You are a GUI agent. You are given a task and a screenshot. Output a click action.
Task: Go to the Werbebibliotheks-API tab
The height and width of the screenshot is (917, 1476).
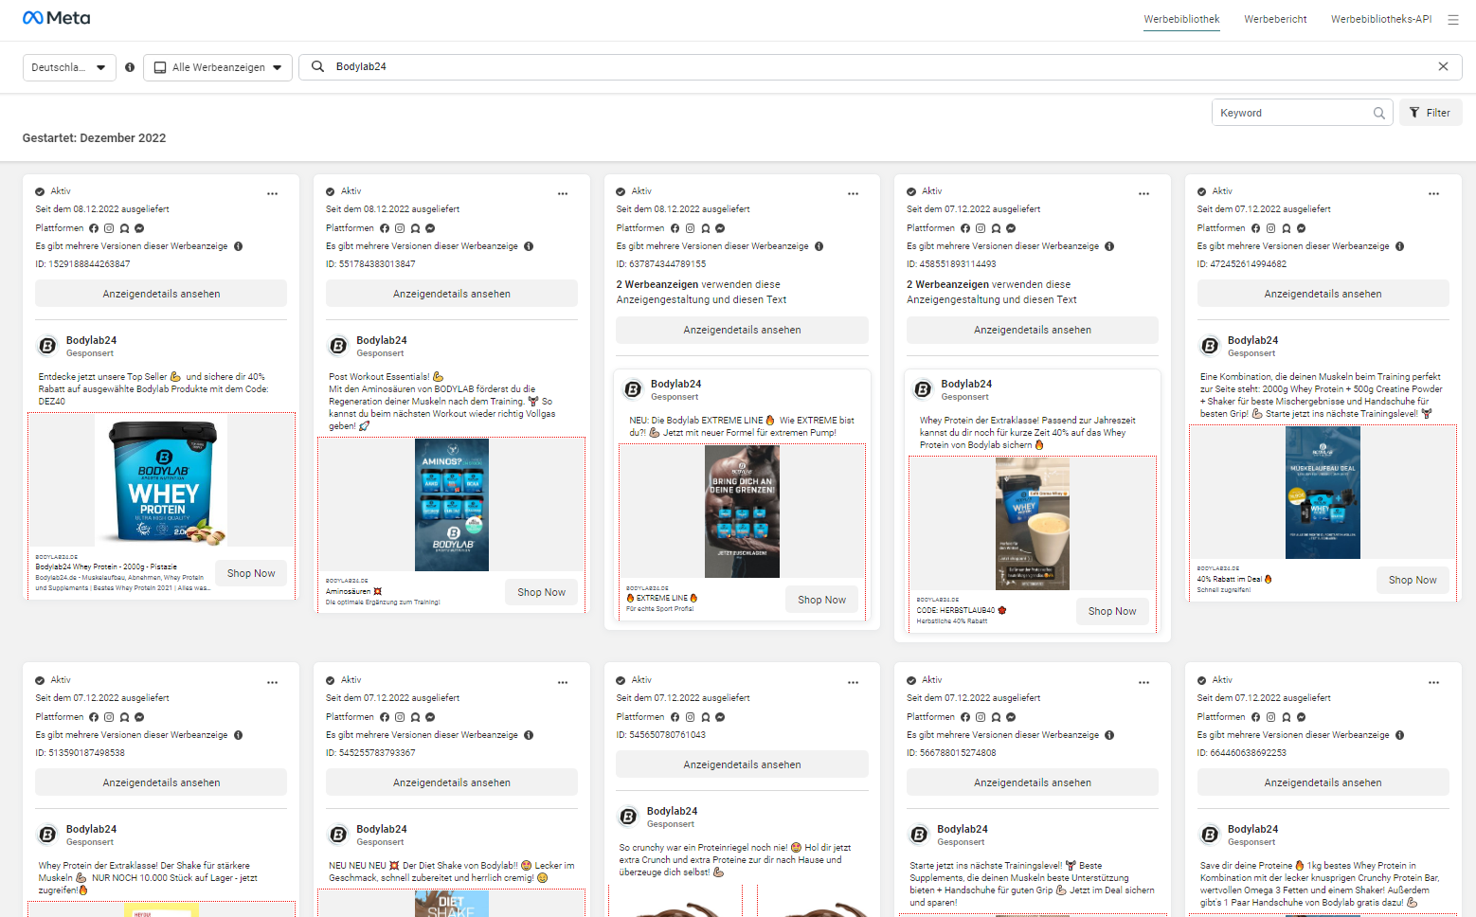(x=1381, y=19)
